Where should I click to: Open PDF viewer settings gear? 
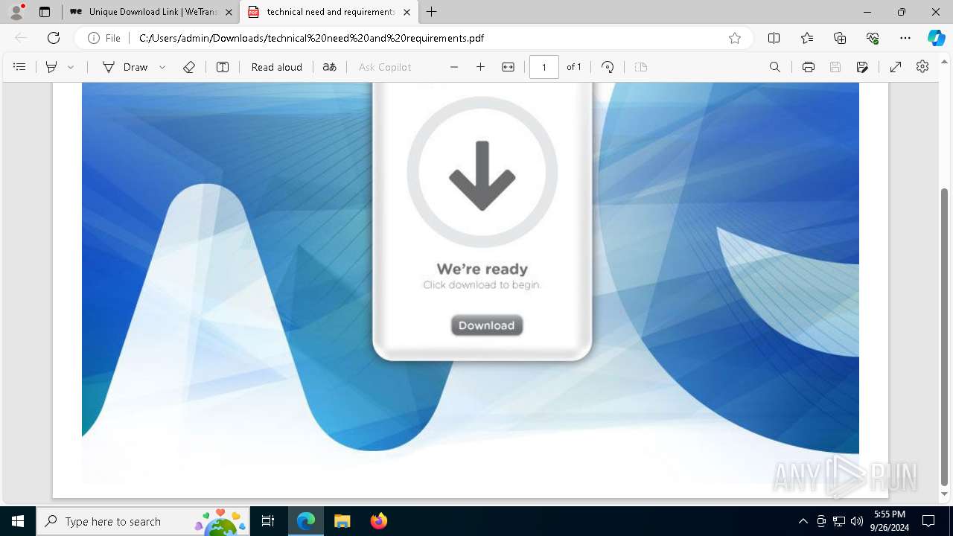pyautogui.click(x=922, y=67)
